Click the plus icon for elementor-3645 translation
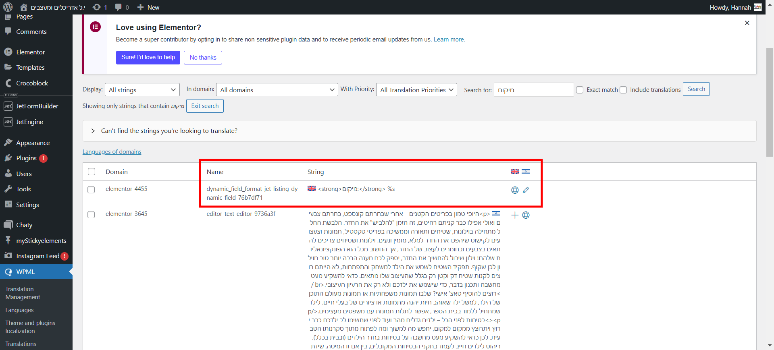Image resolution: width=774 pixels, height=350 pixels. tap(515, 215)
